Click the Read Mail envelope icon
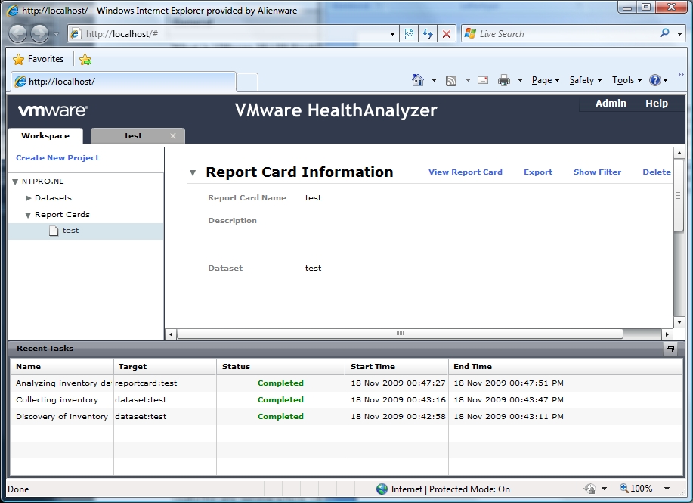 pos(483,80)
